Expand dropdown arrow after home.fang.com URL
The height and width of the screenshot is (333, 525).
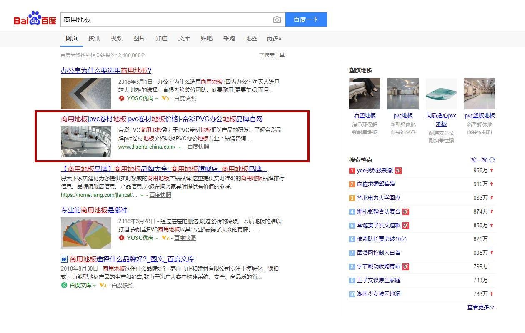coord(142,196)
